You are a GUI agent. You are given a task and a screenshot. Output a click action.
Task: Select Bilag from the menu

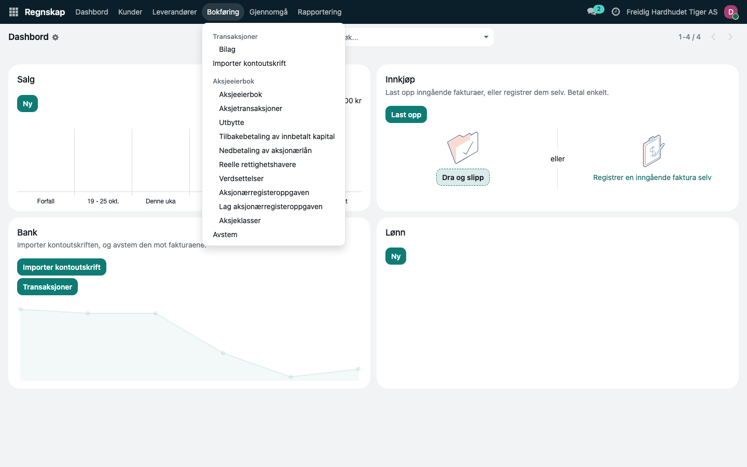tap(274, 49)
